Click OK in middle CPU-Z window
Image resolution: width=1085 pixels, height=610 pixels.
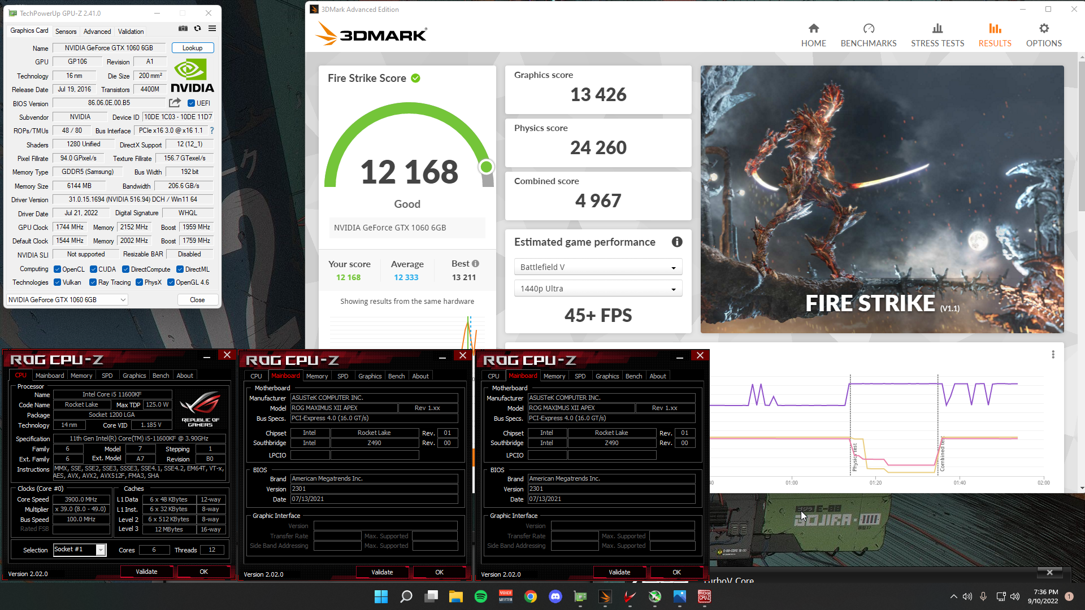click(x=439, y=572)
